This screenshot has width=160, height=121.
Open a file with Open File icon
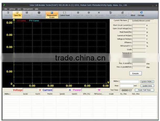coord(17,14)
